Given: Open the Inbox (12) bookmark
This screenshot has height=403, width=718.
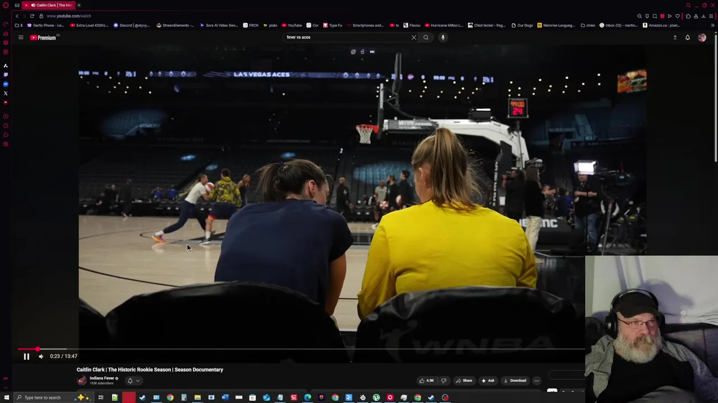Looking at the screenshot, I should pyautogui.click(x=619, y=25).
